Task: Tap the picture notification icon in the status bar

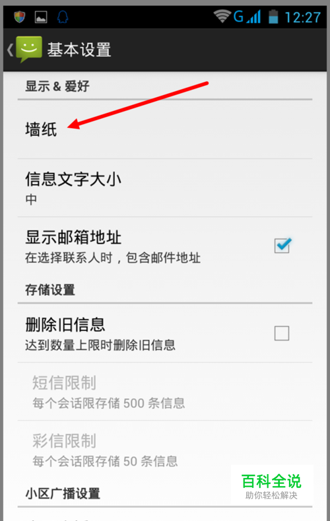Action: (x=41, y=17)
